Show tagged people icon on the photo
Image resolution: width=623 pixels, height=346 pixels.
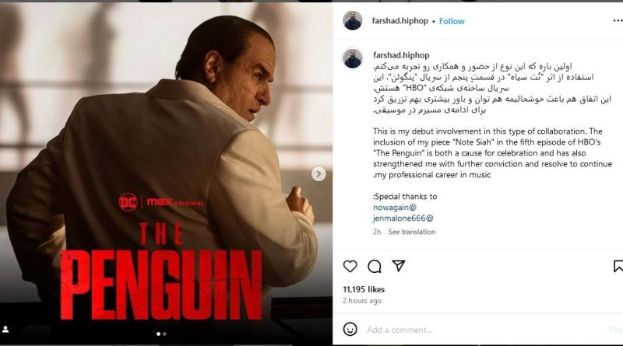click(6, 330)
